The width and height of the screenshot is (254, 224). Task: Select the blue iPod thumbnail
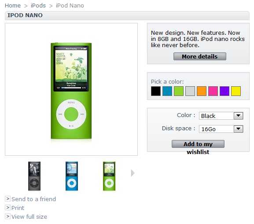(x=72, y=176)
